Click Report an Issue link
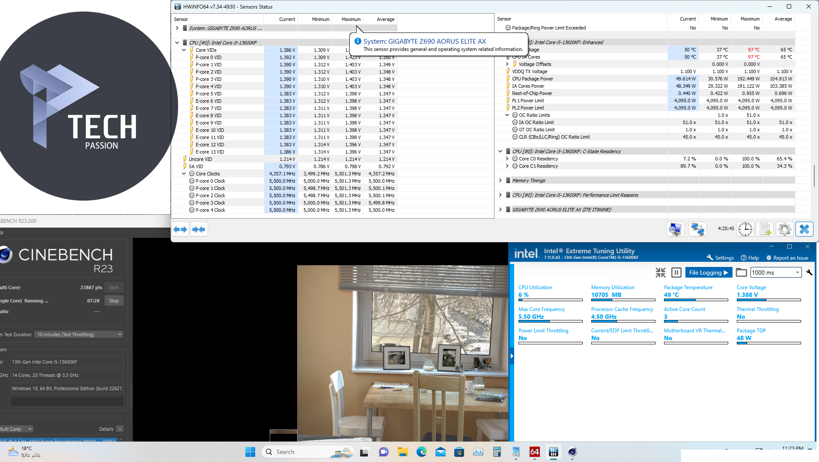 [787, 258]
